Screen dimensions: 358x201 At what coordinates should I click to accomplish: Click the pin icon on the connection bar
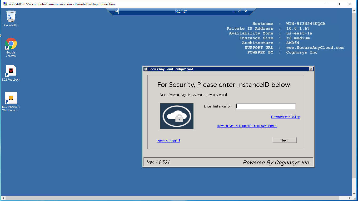coord(116,11)
